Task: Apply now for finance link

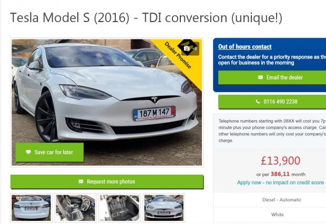Action: tap(280, 183)
